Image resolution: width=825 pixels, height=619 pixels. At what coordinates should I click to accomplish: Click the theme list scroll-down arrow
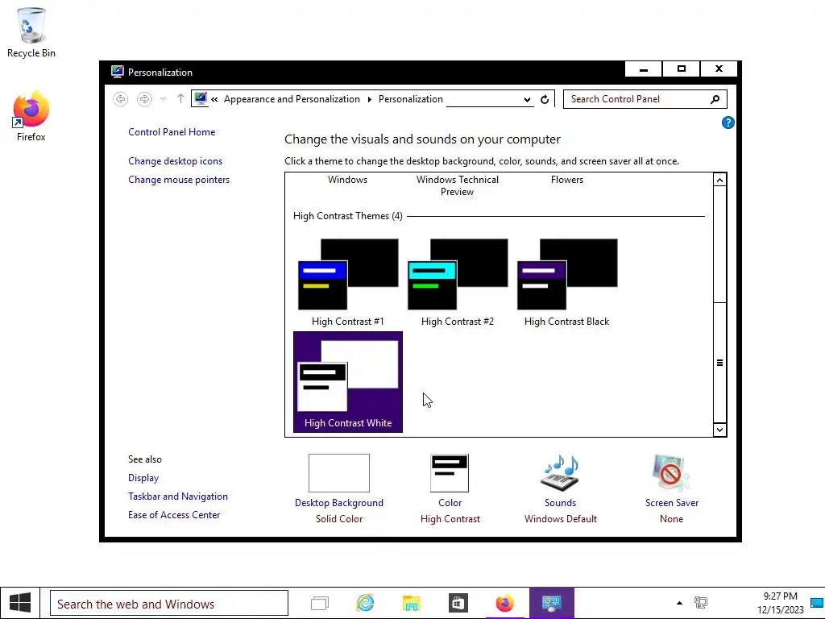pyautogui.click(x=719, y=430)
